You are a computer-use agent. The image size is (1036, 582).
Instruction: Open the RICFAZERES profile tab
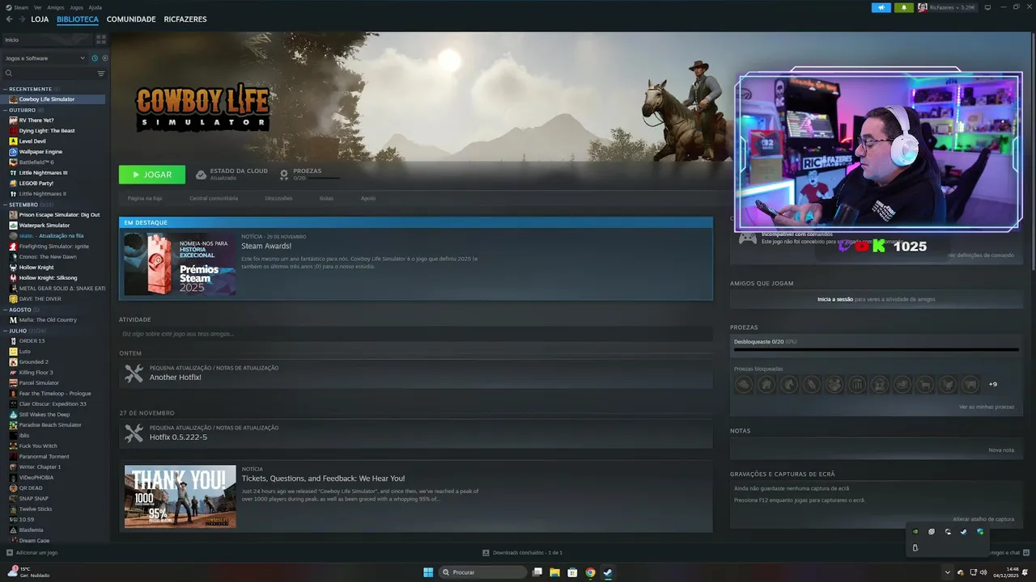click(x=185, y=19)
